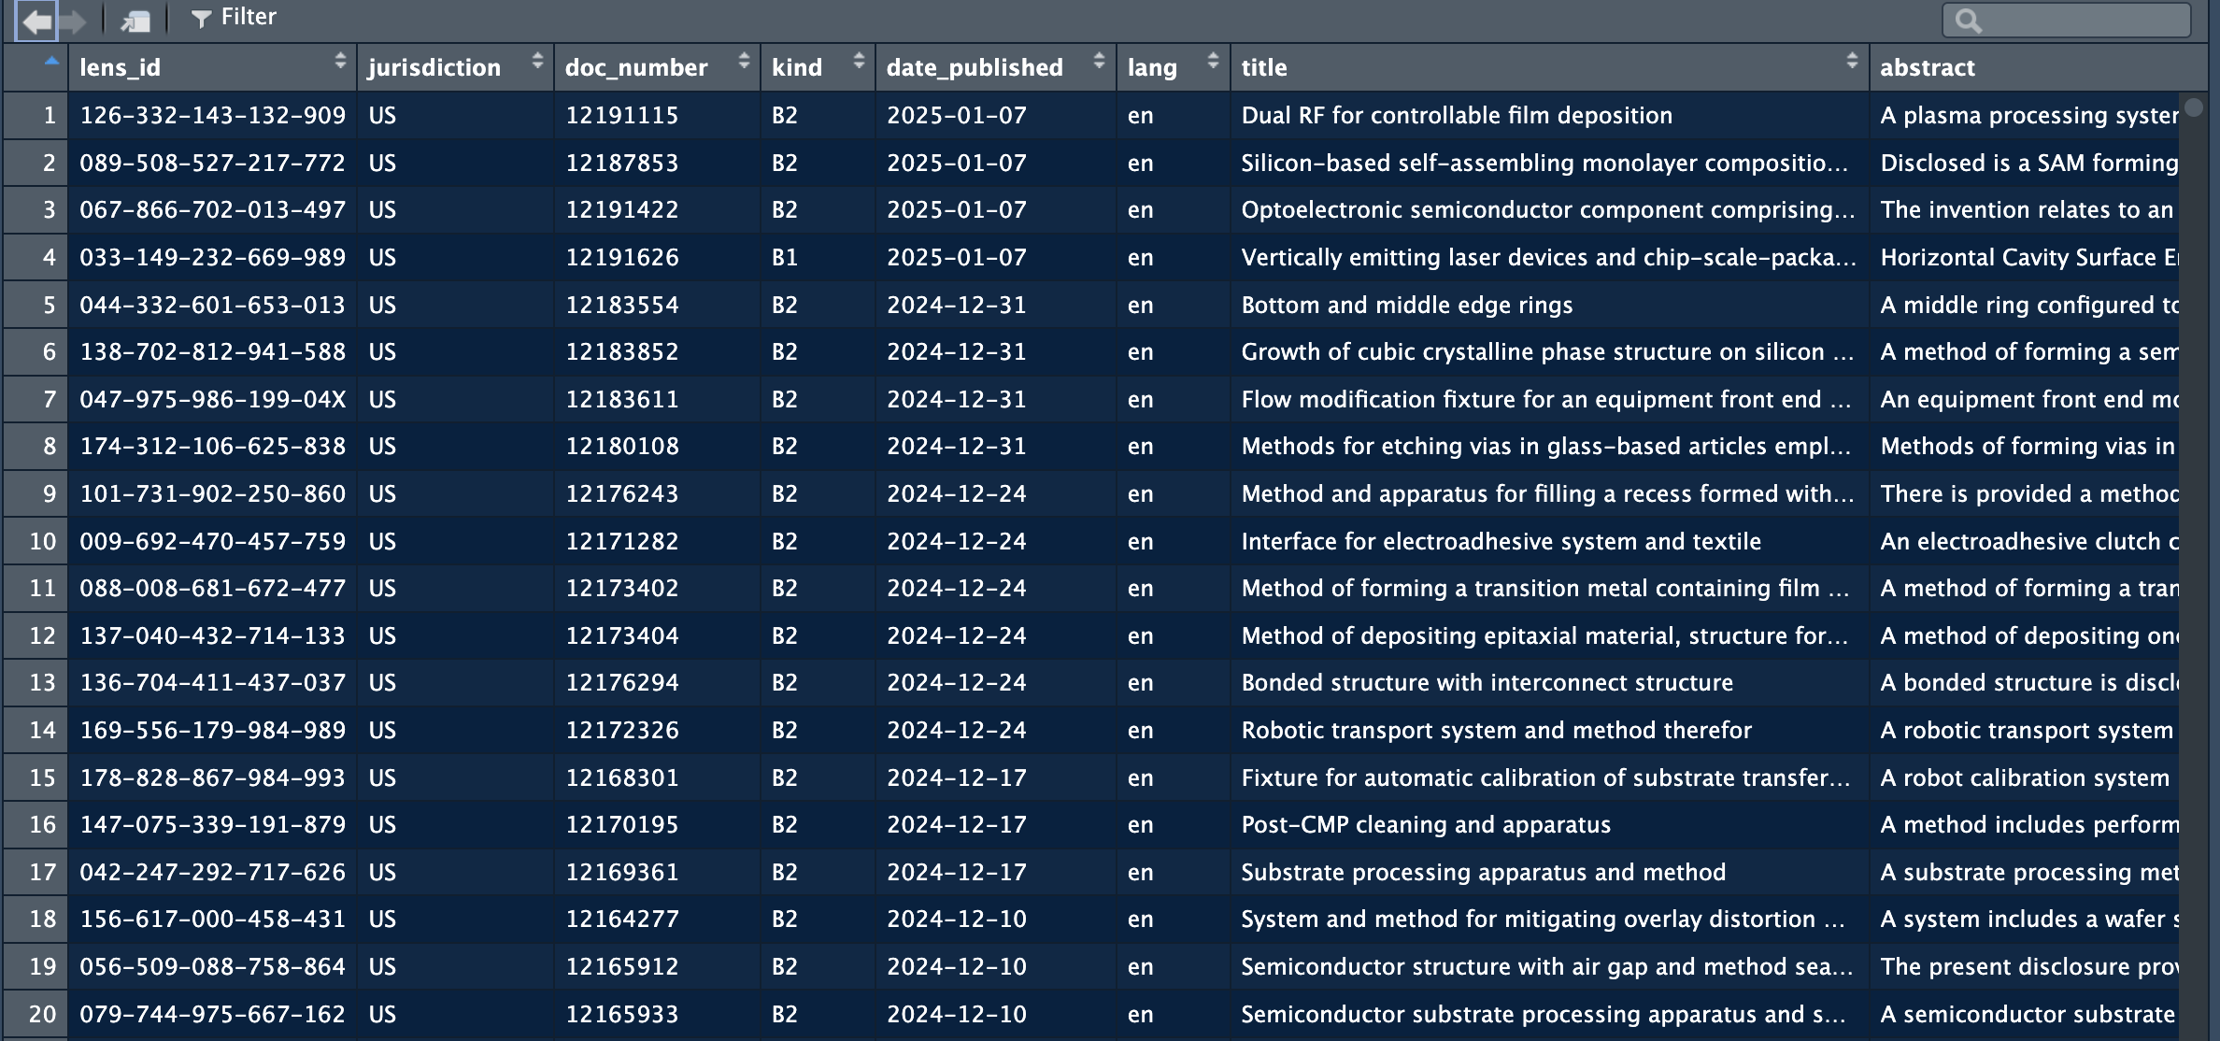Select lens_id cell 126-332-143-132-909
This screenshot has height=1041, width=2220.
[212, 116]
